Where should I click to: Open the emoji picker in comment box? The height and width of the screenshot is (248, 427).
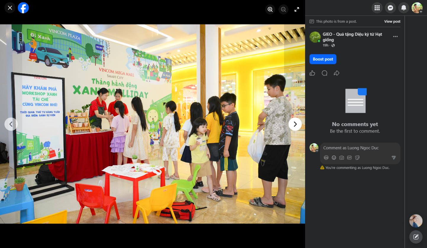(x=334, y=158)
